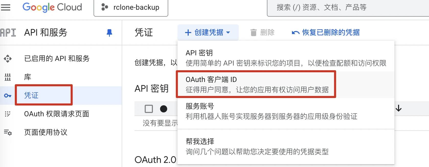
Task: Click the 凭证 page title
Action: 144,33
